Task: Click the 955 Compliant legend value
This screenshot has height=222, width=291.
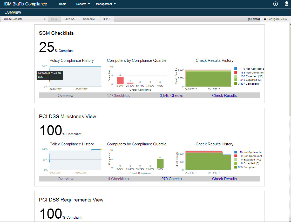Action: pos(240,167)
